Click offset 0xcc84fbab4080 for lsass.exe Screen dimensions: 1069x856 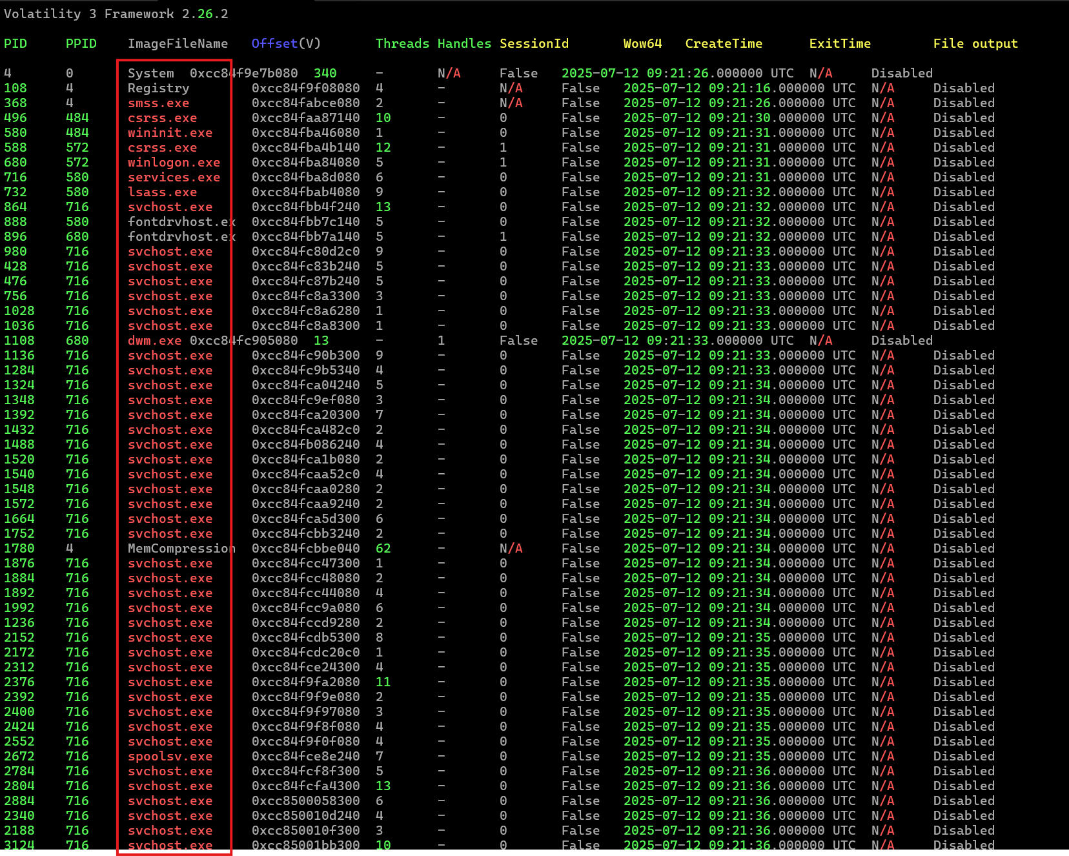pyautogui.click(x=305, y=192)
